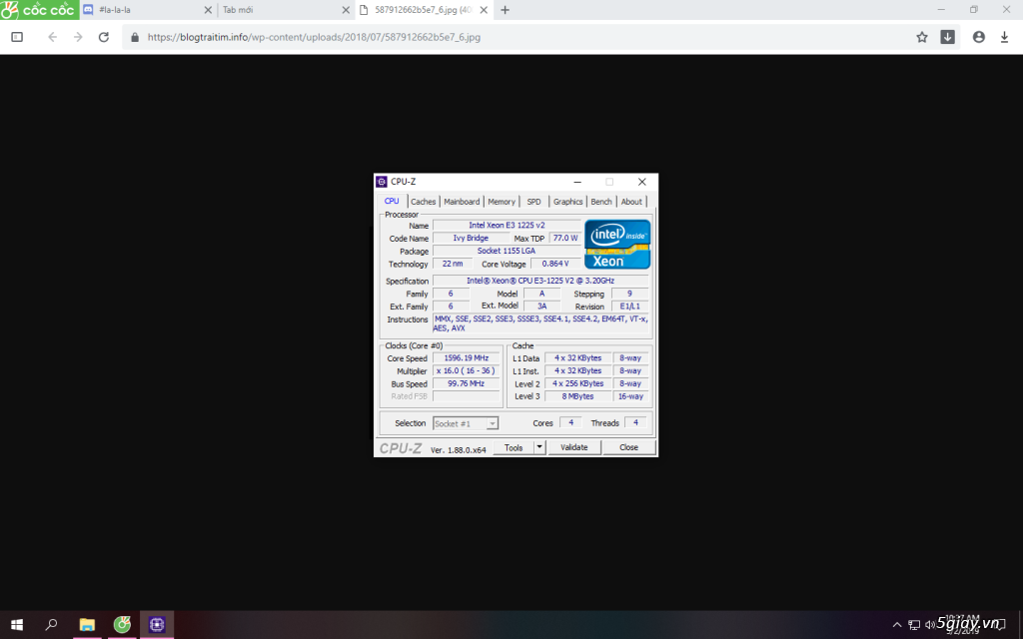Viewport: 1023px width, 639px height.
Task: Click the Specification field E3-1225 V2 @ 3.20GHz
Action: pyautogui.click(x=540, y=281)
